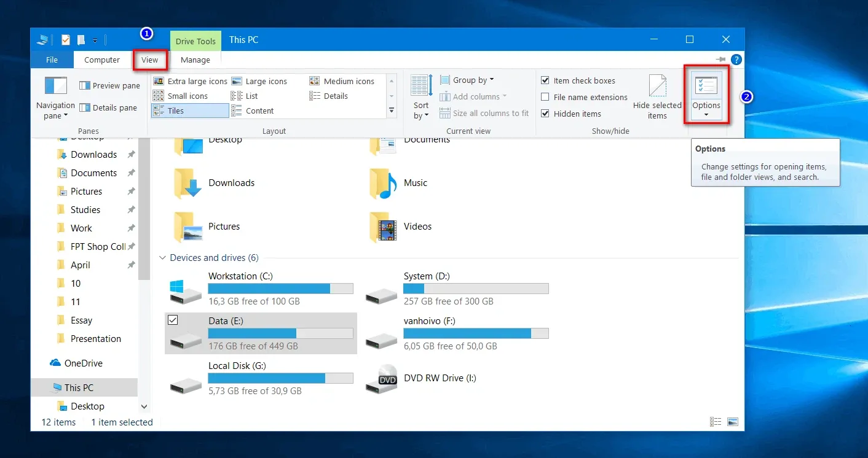The image size is (868, 458).
Task: Switch to List layout
Action: pyautogui.click(x=245, y=96)
